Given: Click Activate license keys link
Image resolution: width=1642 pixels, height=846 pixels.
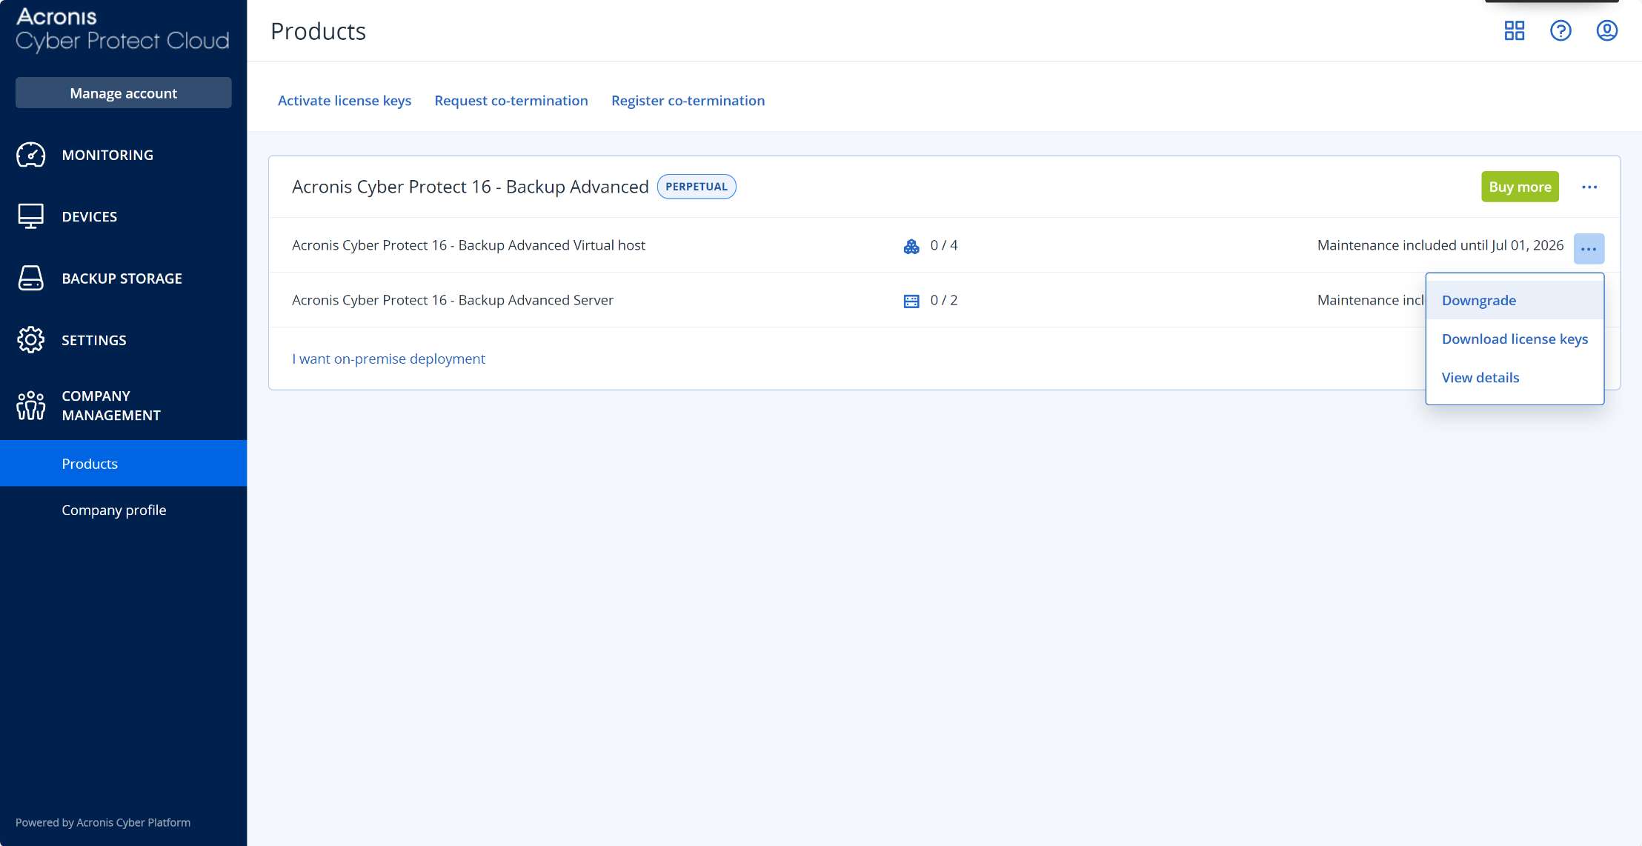Looking at the screenshot, I should pos(345,100).
